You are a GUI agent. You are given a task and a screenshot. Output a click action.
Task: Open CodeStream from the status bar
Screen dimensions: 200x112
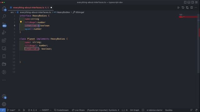tap(61, 110)
